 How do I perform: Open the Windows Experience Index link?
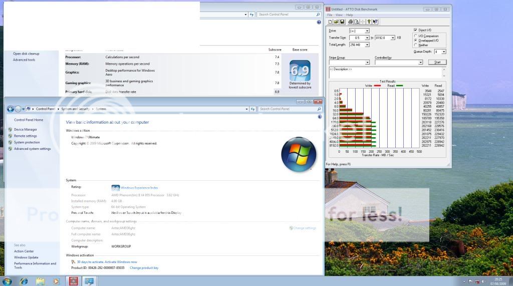pyautogui.click(x=139, y=188)
